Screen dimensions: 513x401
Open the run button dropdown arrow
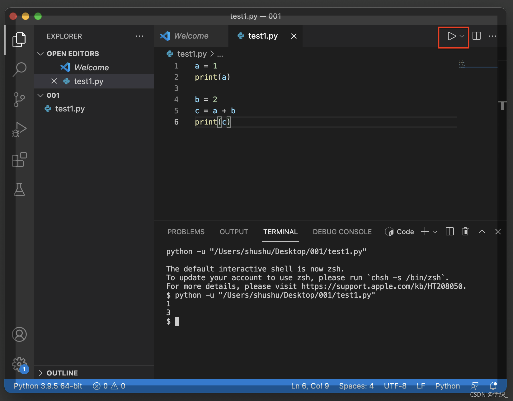462,36
